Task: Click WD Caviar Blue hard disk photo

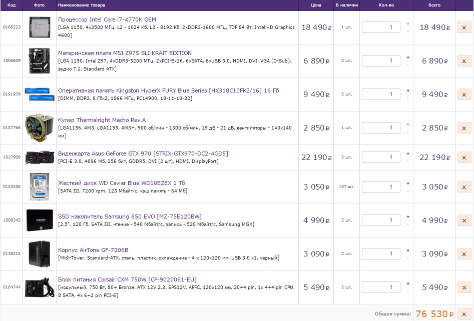Action: click(40, 186)
